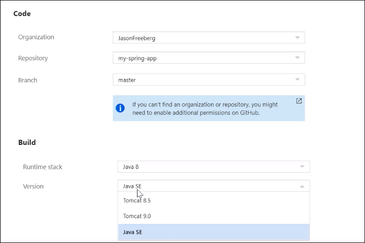Image resolution: width=365 pixels, height=243 pixels.
Task: Click the Runtime stack field label
Action: 43,167
